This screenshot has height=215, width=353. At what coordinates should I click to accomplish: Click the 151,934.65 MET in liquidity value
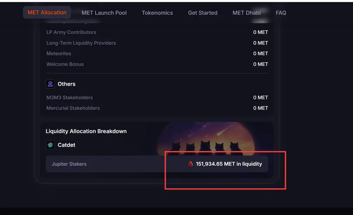pyautogui.click(x=229, y=164)
